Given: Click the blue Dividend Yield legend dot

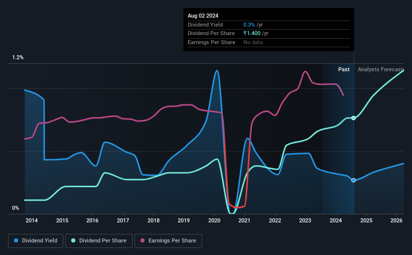Looking at the screenshot, I should 16,240.
